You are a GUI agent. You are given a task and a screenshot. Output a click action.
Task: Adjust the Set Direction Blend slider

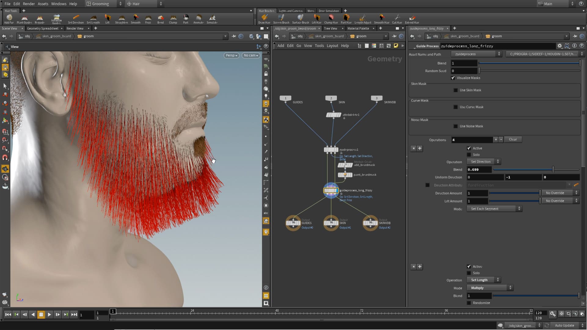(553, 169)
